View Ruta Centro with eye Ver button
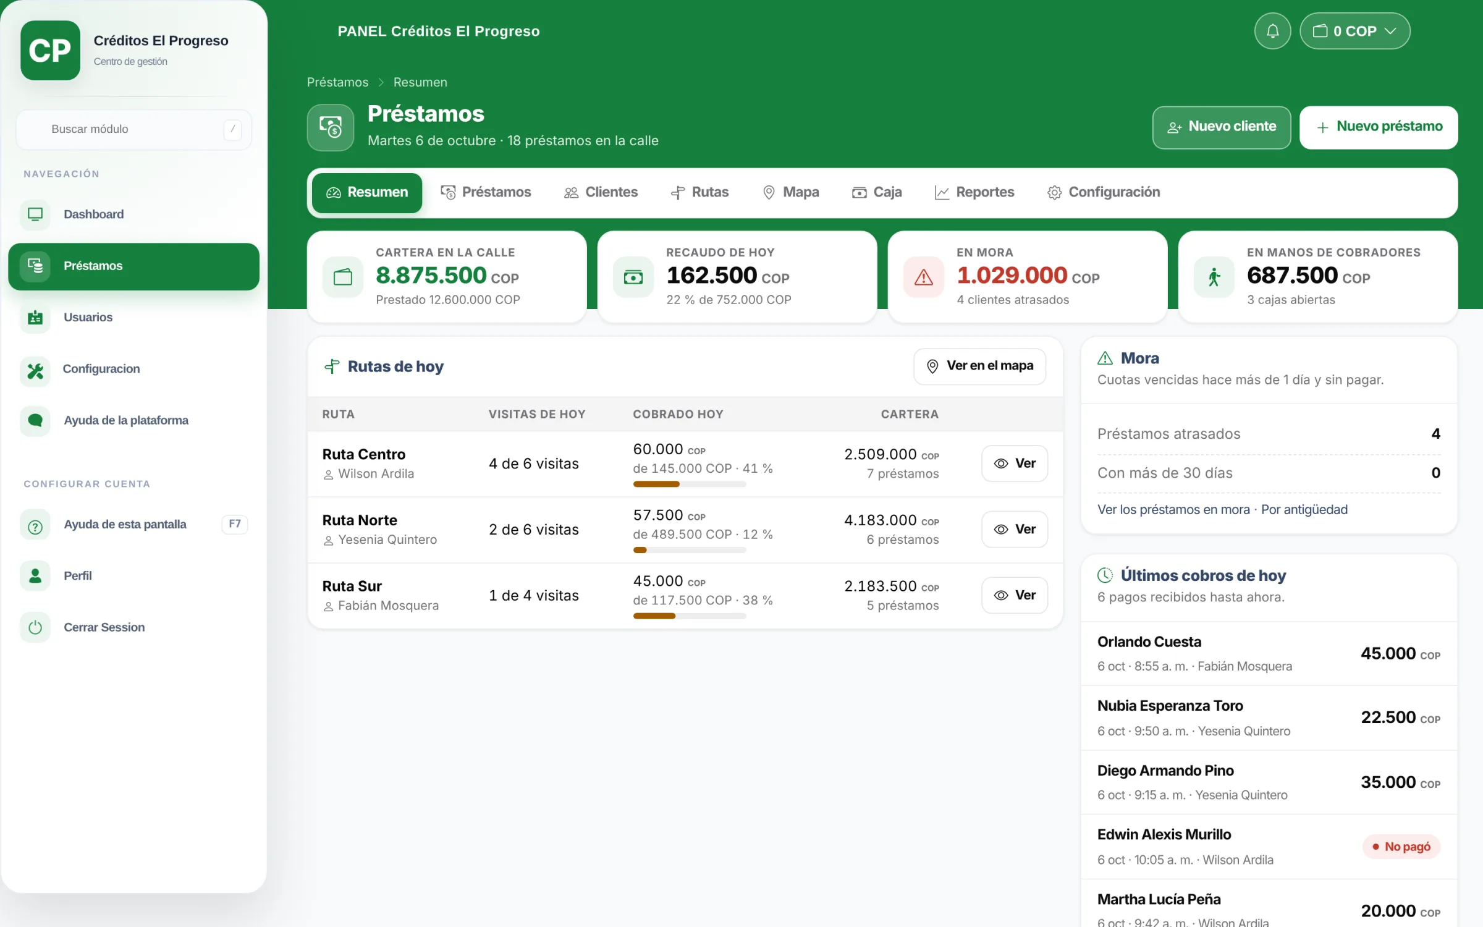The image size is (1483, 927). coord(1015,463)
